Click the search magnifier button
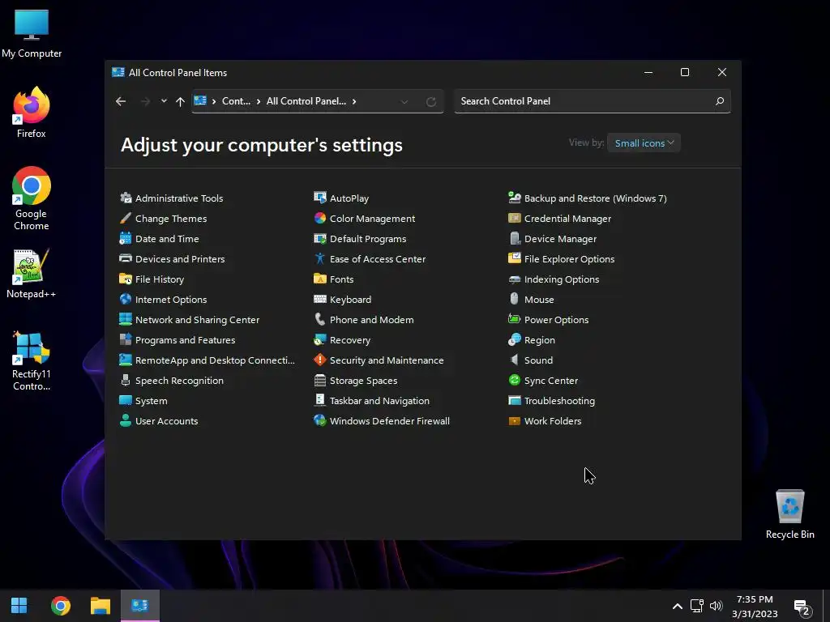The image size is (830, 622). pyautogui.click(x=720, y=101)
